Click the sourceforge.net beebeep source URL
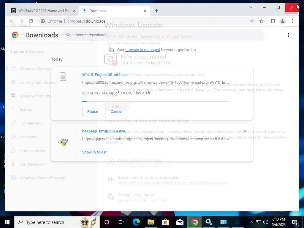304x228 pixels. tap(156, 139)
